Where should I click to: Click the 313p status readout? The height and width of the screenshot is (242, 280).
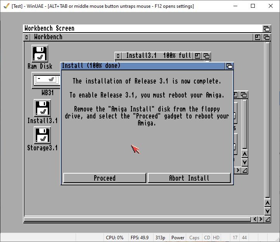[x=160, y=237]
